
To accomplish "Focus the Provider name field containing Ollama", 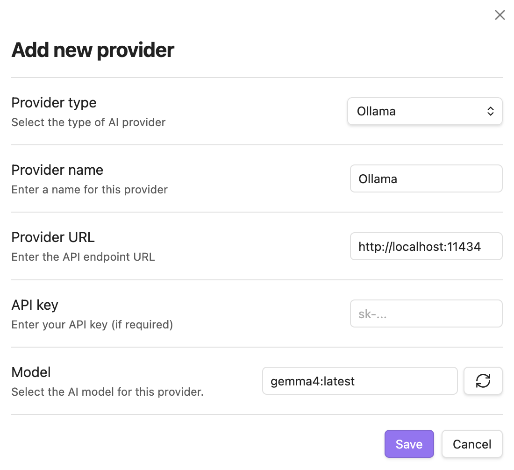I will tap(426, 178).
